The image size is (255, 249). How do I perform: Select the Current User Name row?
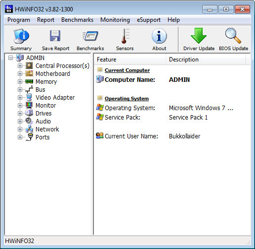[172, 136]
